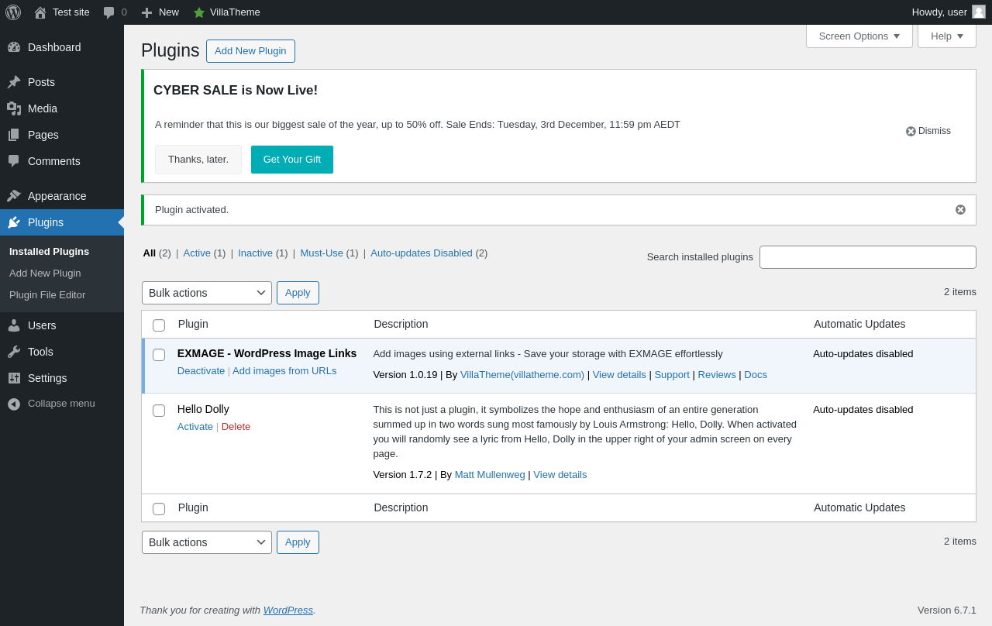992x626 pixels.
Task: Open the comments bubble in admin bar
Action: point(109,12)
